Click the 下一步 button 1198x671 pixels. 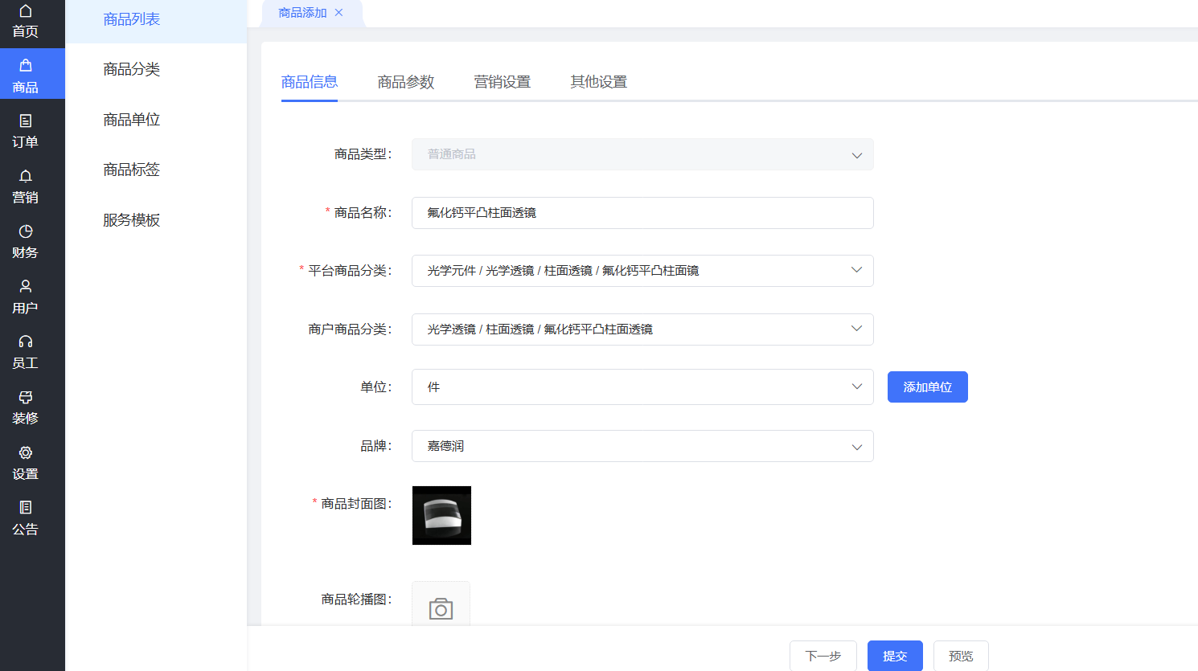(x=823, y=656)
